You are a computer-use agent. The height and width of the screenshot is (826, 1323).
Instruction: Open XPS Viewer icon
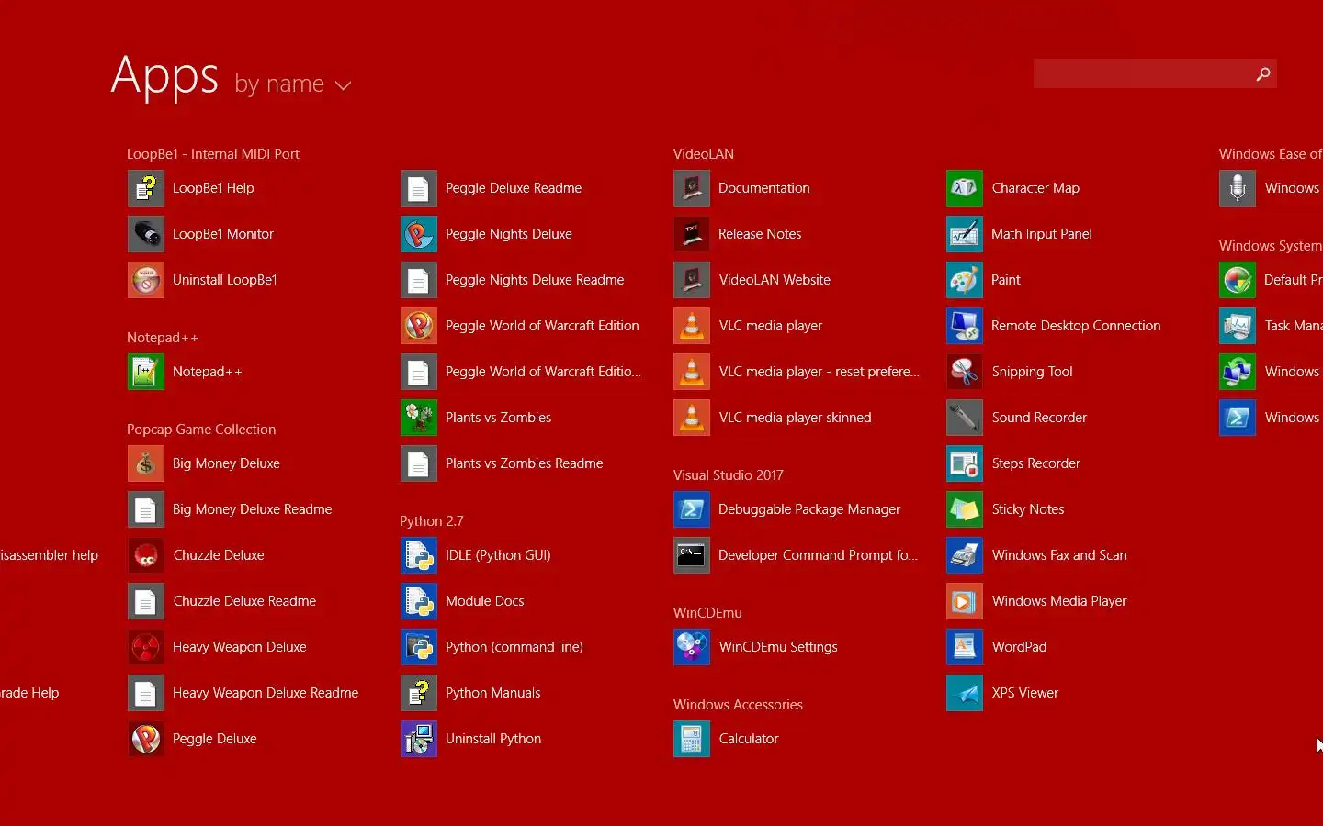point(964,693)
